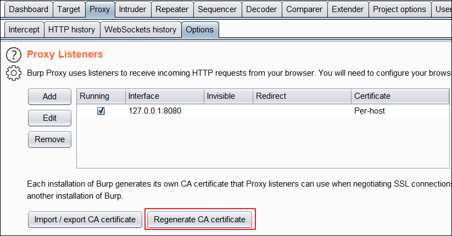Click the Proxy Listeners heading
Screen dimensions: 452x236
65,54
